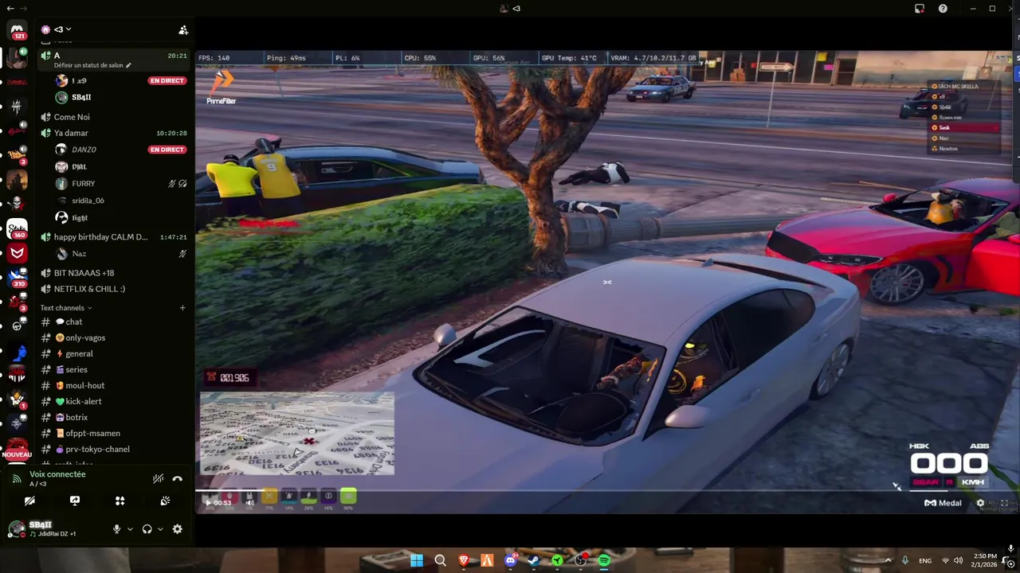Open the volume control in system tray
1020x573 pixels.
tap(958, 560)
